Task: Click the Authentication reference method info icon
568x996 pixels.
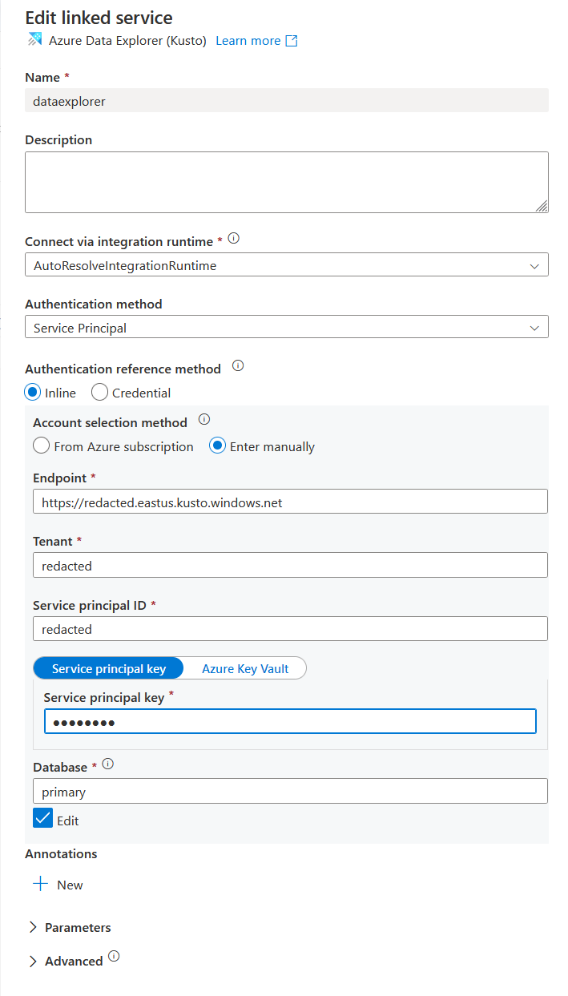Action: coord(238,366)
